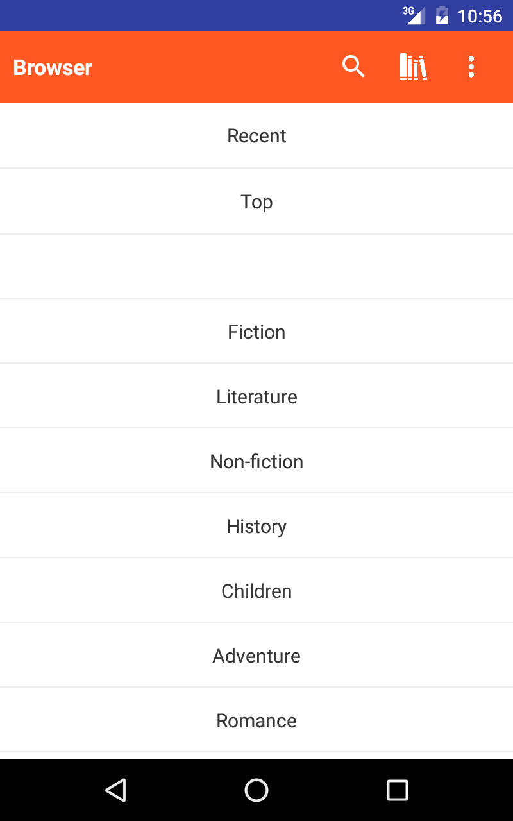The width and height of the screenshot is (513, 821).
Task: Choose the Romance category
Action: pyautogui.click(x=256, y=720)
